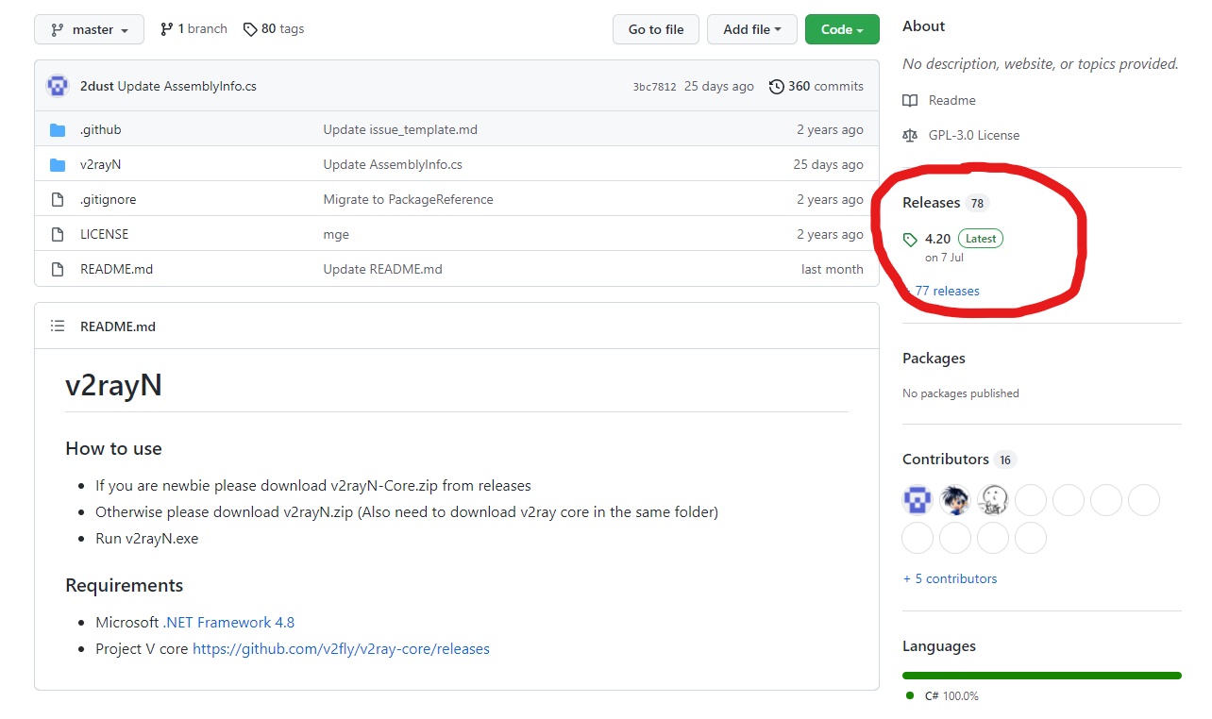
Task: Open release 4.20
Action: coord(937,239)
